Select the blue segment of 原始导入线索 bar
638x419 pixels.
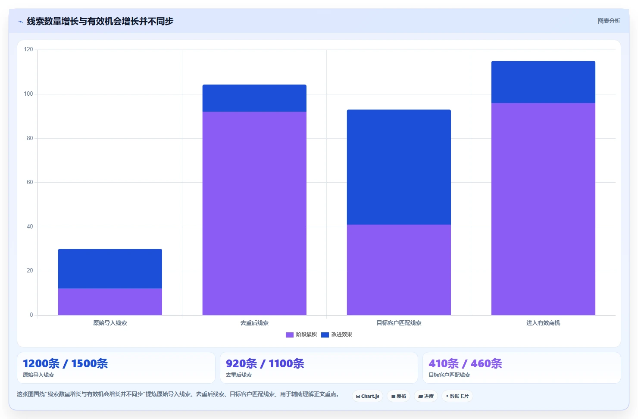coord(110,269)
